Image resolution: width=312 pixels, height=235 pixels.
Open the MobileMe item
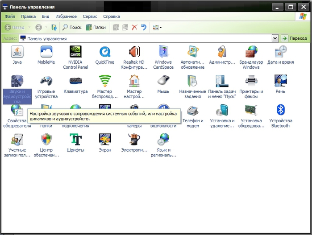tap(46, 54)
